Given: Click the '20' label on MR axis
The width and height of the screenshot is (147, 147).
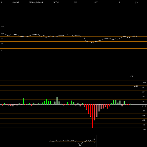Looking at the screenshot, I should 143,101.
